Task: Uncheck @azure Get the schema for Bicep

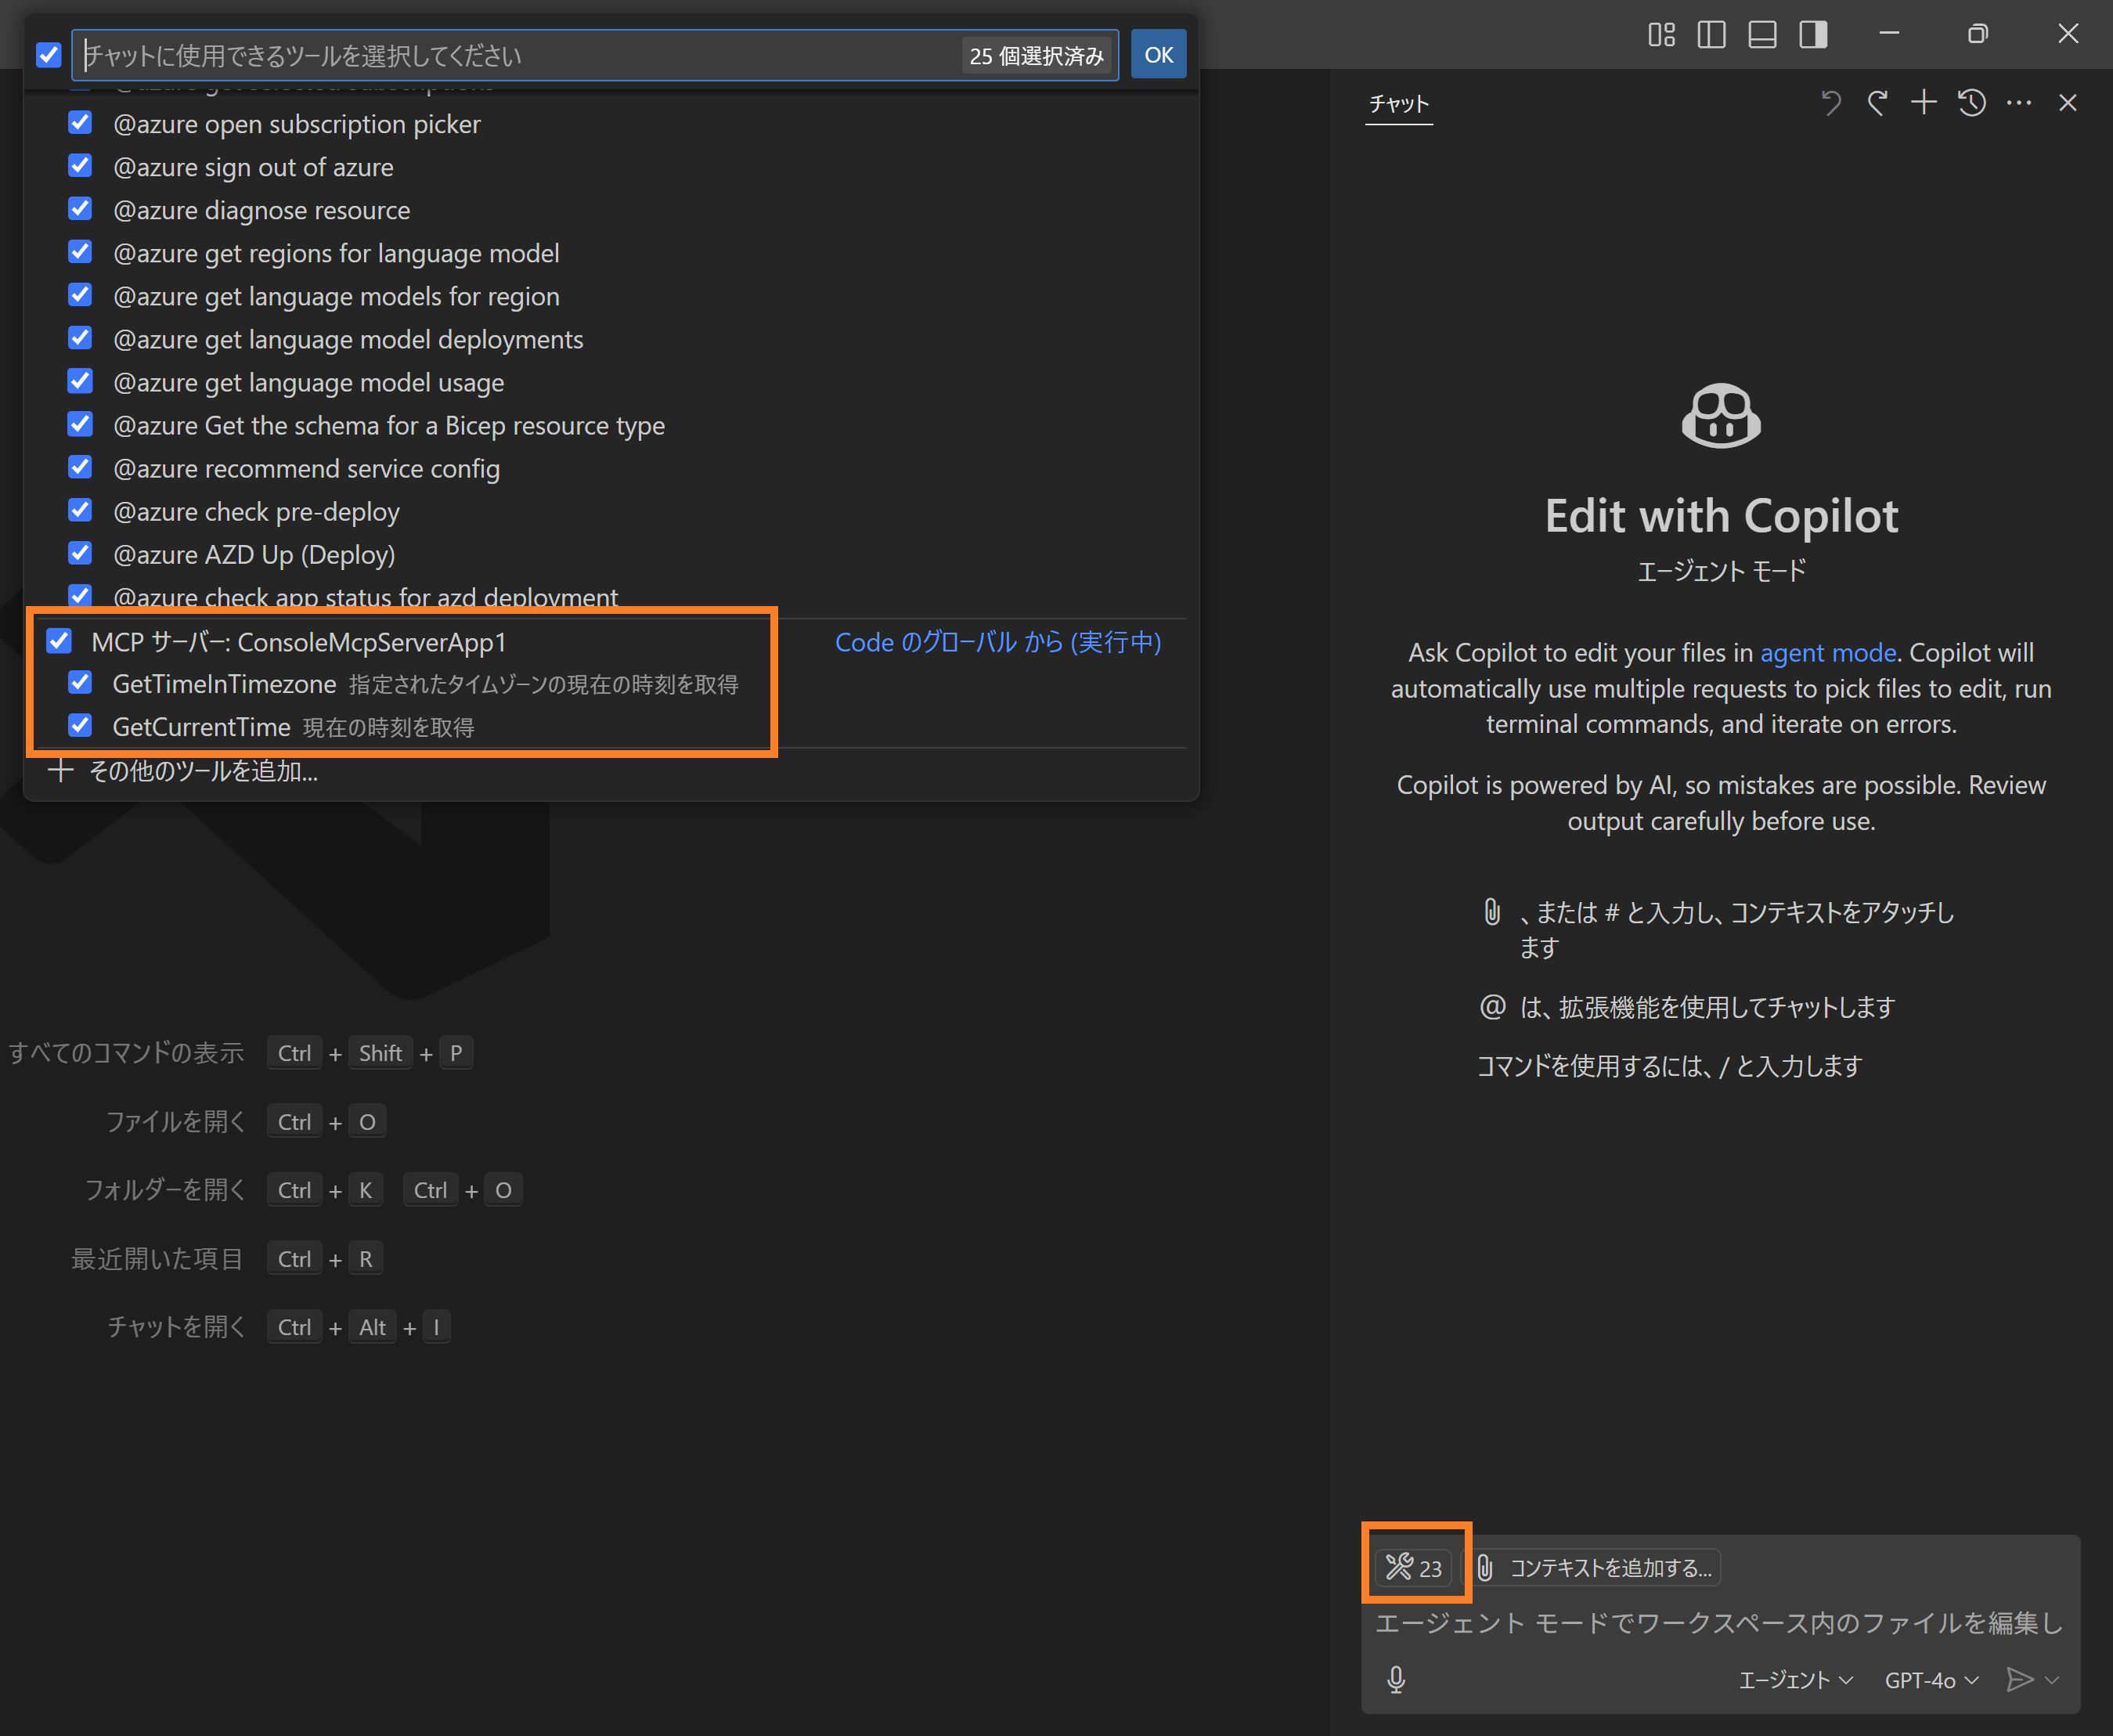Action: tap(80, 424)
